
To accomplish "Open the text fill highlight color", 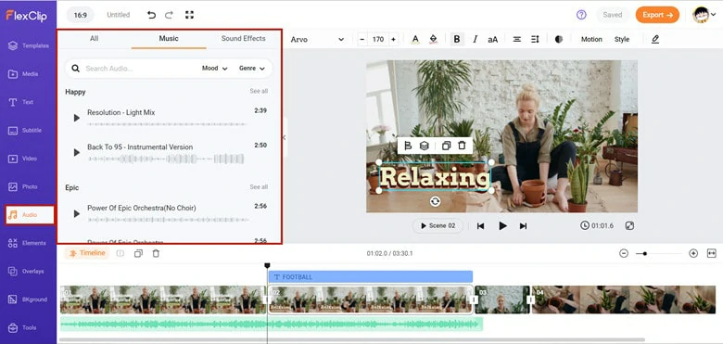I will (x=433, y=39).
